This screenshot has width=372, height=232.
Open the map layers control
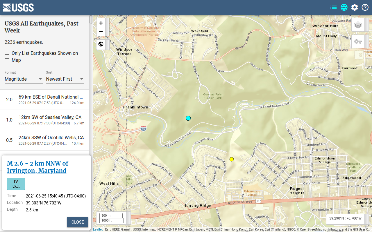coord(358,25)
